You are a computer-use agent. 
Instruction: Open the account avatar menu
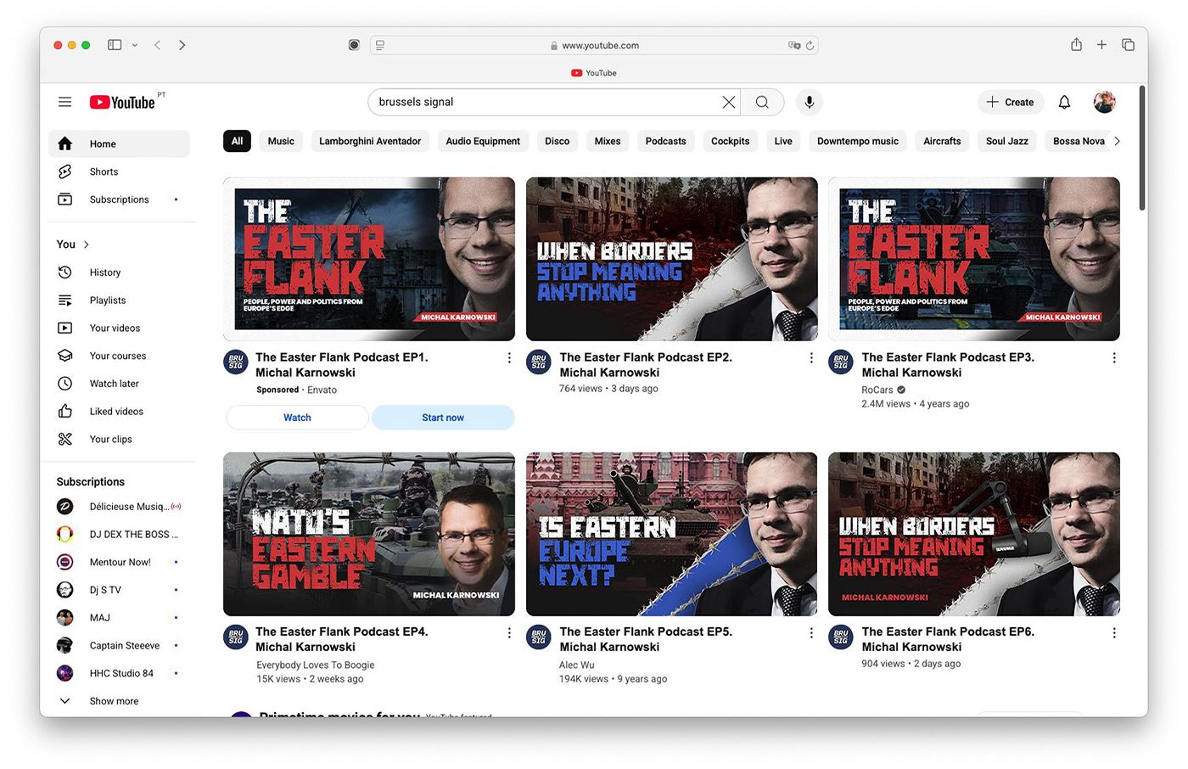click(1104, 102)
